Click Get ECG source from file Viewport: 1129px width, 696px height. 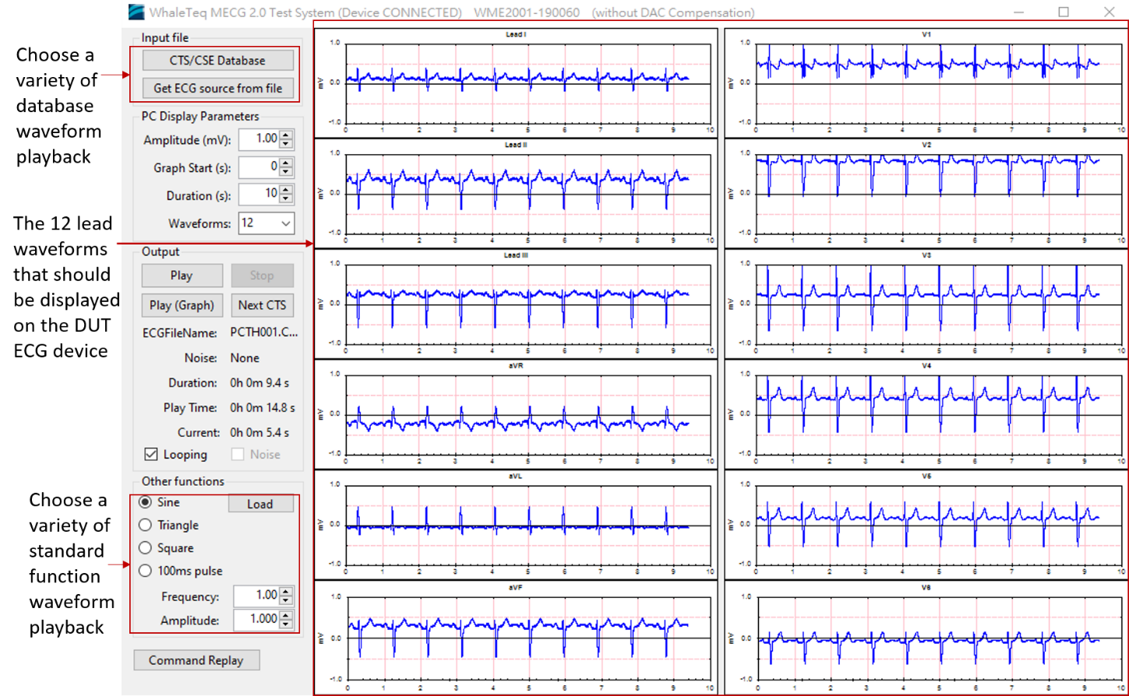(217, 88)
